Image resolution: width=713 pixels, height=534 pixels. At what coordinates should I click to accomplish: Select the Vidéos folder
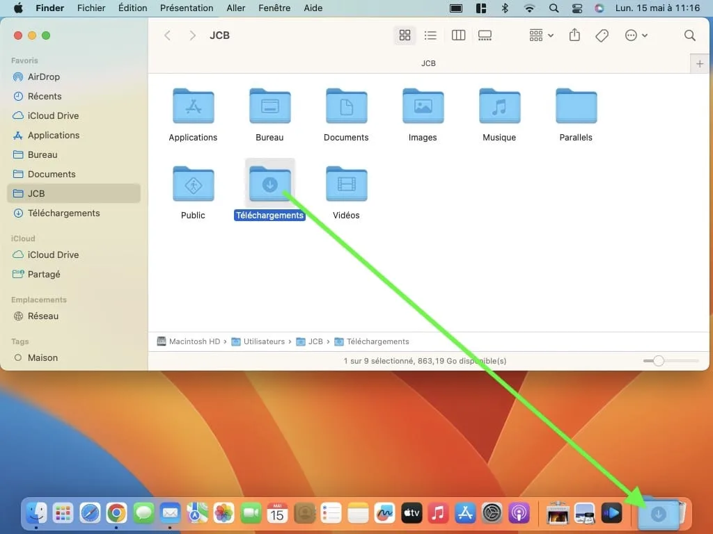pos(347,184)
